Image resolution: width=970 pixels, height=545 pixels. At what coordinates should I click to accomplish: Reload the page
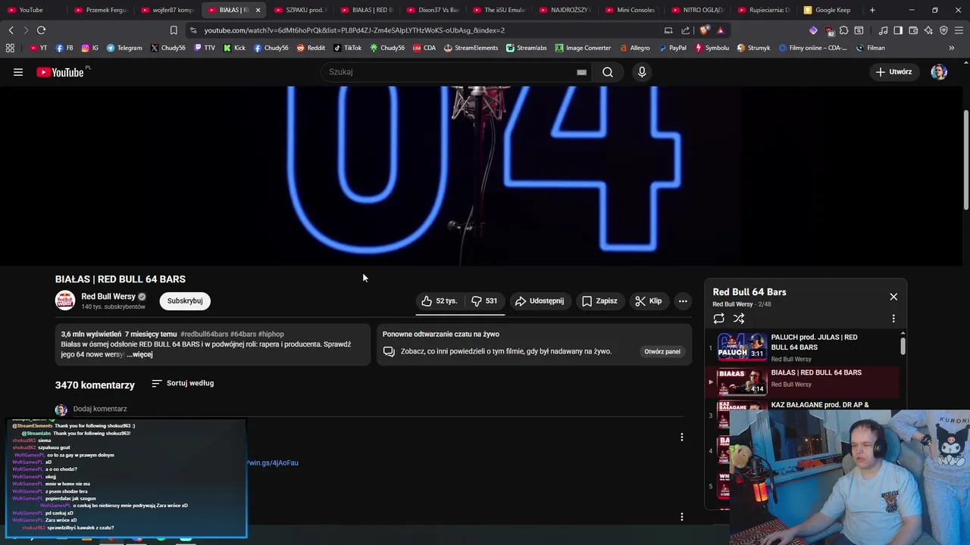pyautogui.click(x=41, y=30)
